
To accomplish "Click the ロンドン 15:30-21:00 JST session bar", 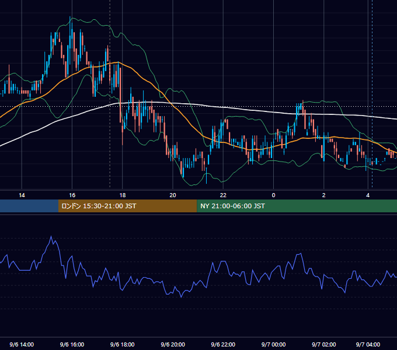I will (128, 206).
